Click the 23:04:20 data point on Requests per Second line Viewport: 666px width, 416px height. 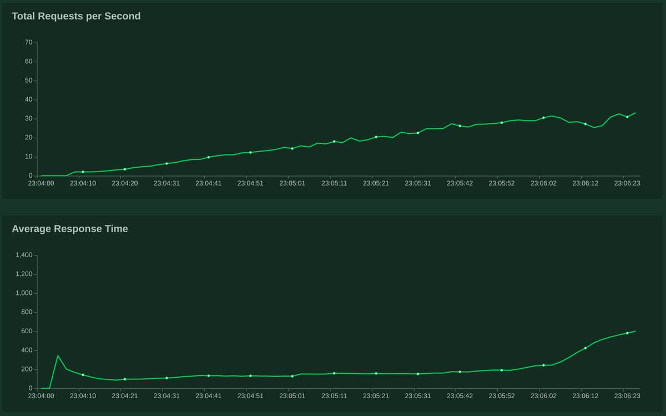click(x=125, y=169)
